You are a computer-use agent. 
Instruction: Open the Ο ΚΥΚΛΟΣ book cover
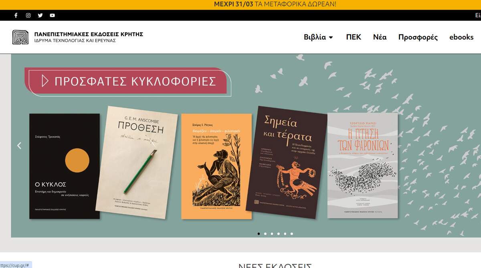point(65,166)
